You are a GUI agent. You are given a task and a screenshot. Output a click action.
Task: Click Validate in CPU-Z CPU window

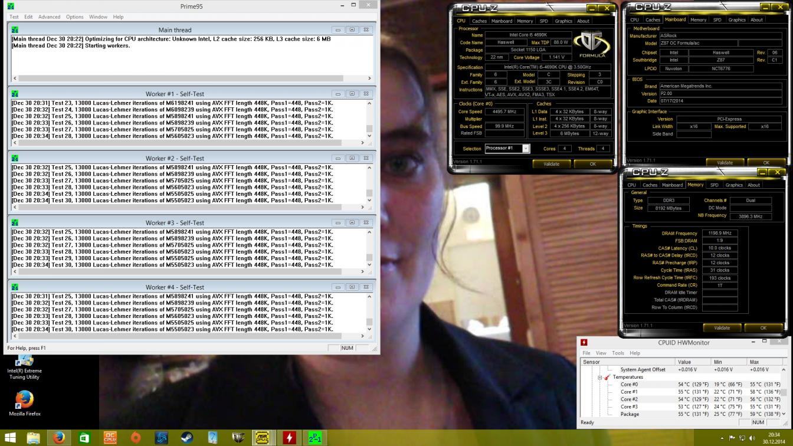click(x=551, y=163)
